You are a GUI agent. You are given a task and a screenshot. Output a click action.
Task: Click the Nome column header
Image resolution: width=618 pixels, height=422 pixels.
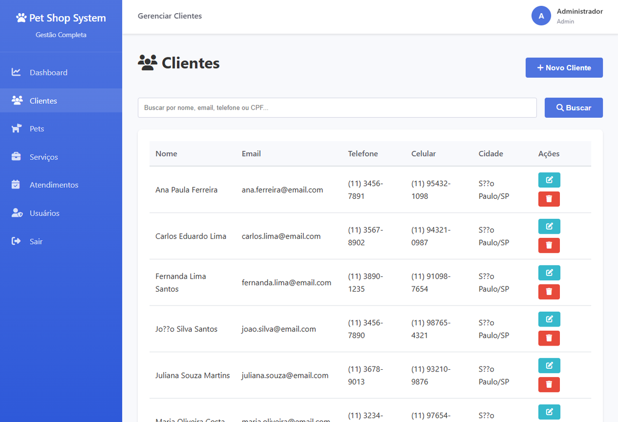pyautogui.click(x=166, y=154)
